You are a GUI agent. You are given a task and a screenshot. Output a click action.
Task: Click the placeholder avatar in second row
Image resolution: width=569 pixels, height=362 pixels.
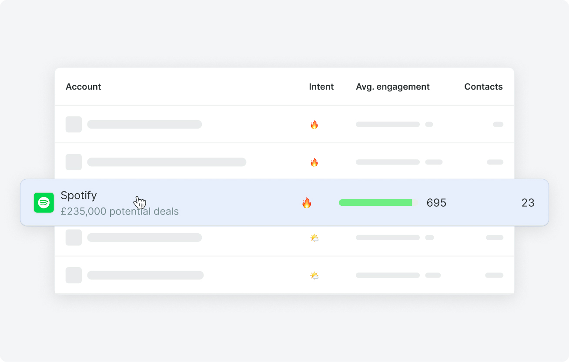[x=74, y=162]
